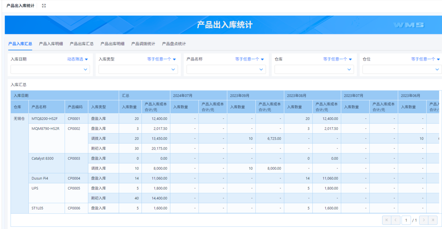
Task: Jump to last page pagination icon
Action: point(433,220)
